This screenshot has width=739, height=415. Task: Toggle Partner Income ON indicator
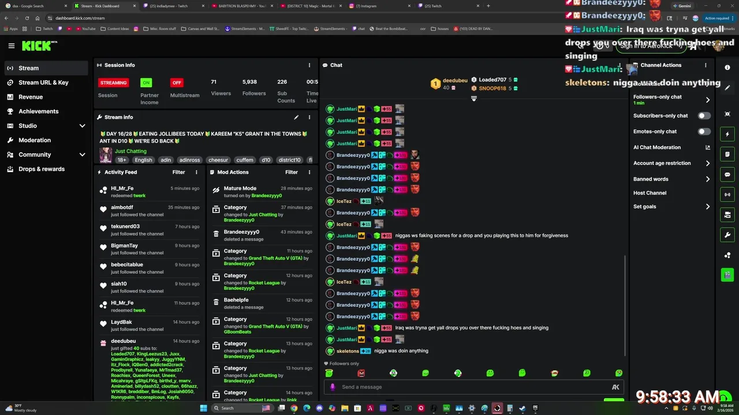[x=146, y=82]
